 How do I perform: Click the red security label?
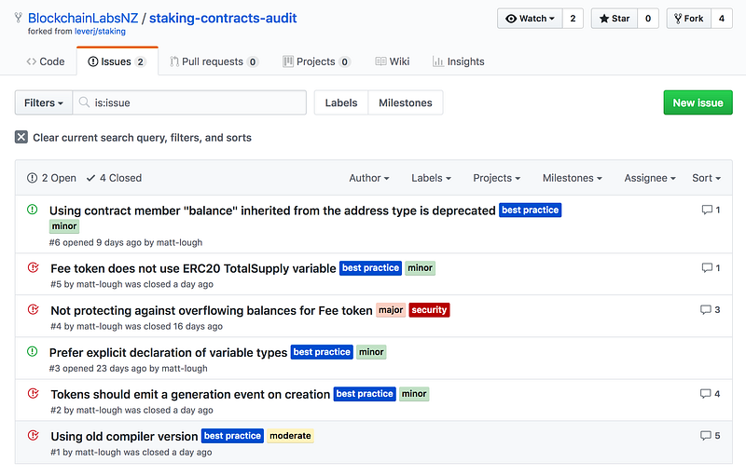click(x=429, y=310)
